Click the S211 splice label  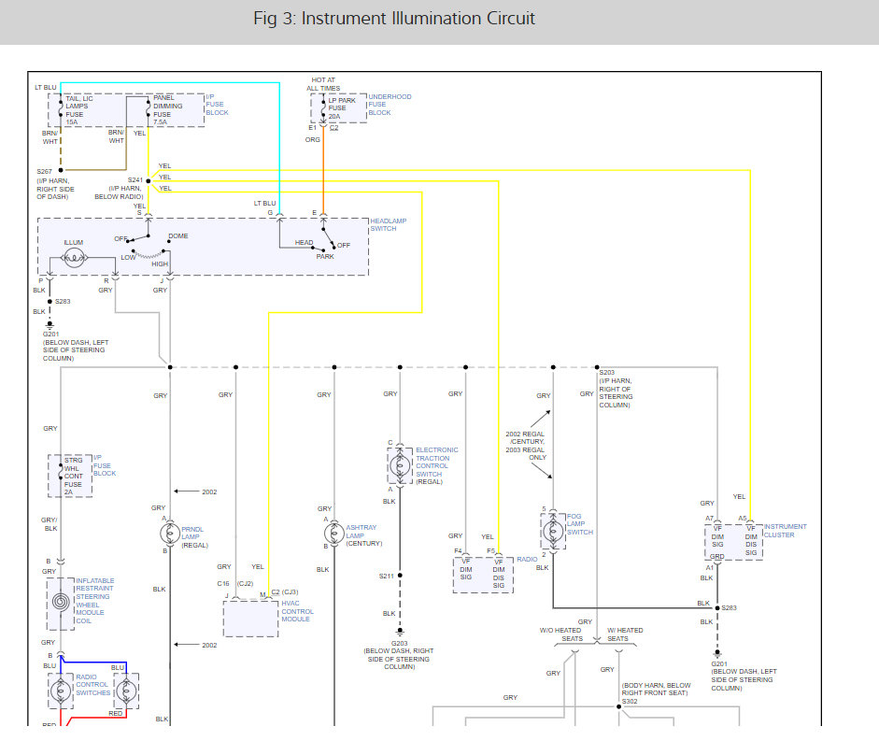click(386, 576)
